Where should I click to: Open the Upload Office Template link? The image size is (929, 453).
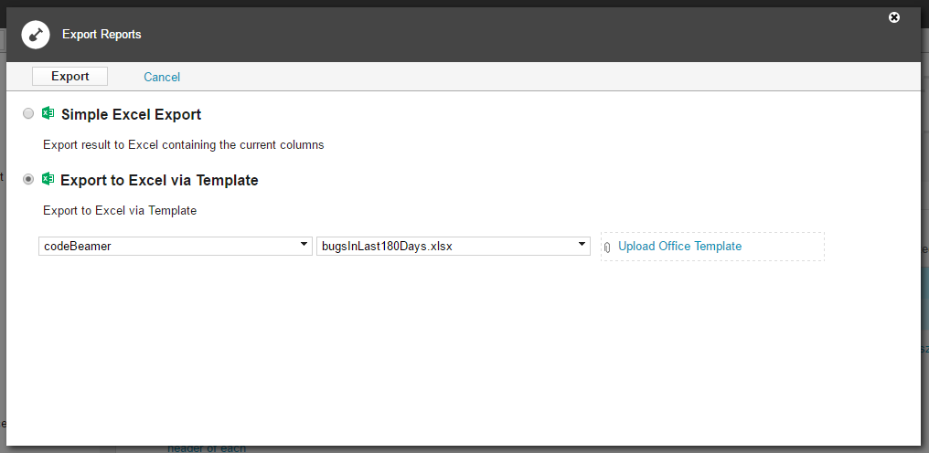679,247
